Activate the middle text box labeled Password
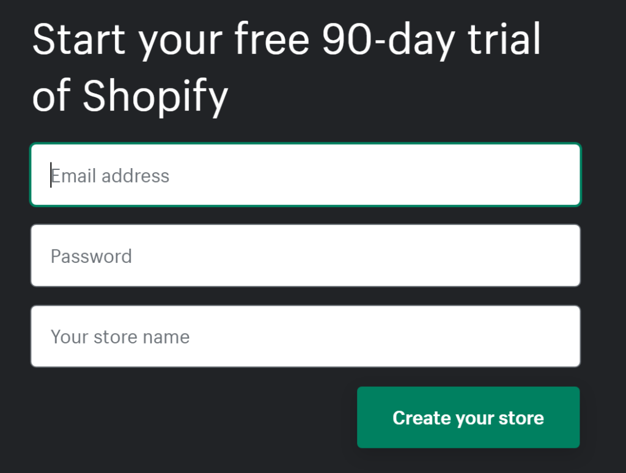Image resolution: width=626 pixels, height=473 pixels. (x=306, y=255)
